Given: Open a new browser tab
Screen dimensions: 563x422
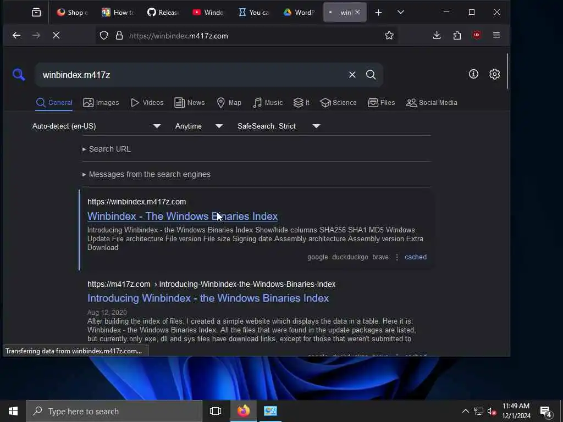Looking at the screenshot, I should tap(378, 13).
